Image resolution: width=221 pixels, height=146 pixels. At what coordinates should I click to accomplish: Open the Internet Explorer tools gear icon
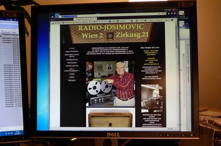tap(175, 13)
